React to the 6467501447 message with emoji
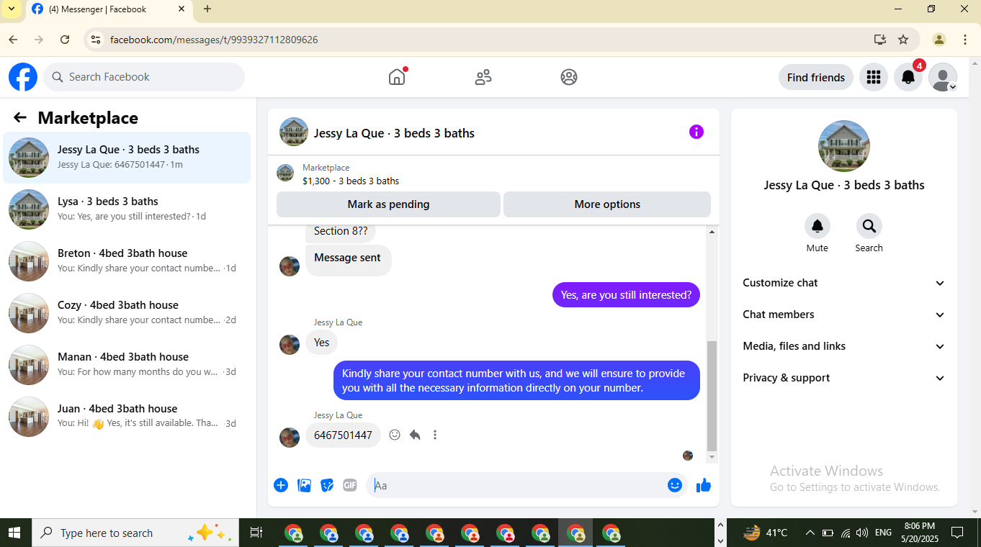The image size is (981, 547). (395, 435)
